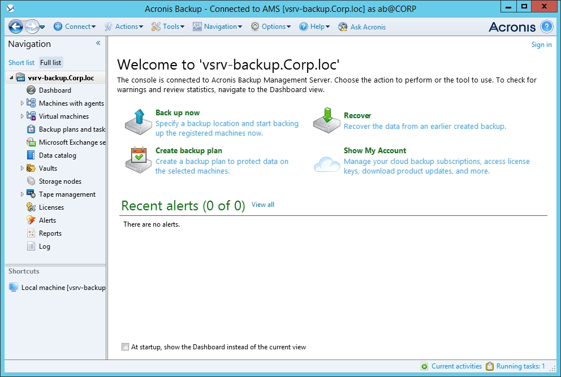Click the Back up now disk icon
The width and height of the screenshot is (561, 377).
139,122
